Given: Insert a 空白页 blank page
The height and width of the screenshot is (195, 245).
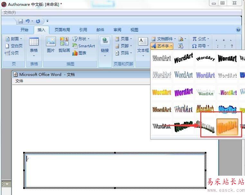Looking at the screenshot, I should pos(14,46).
